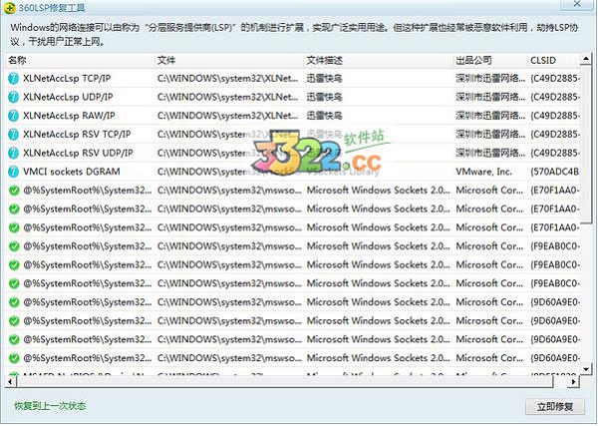Click the file path in the XLNetAccLsp TCP/IP row

227,79
